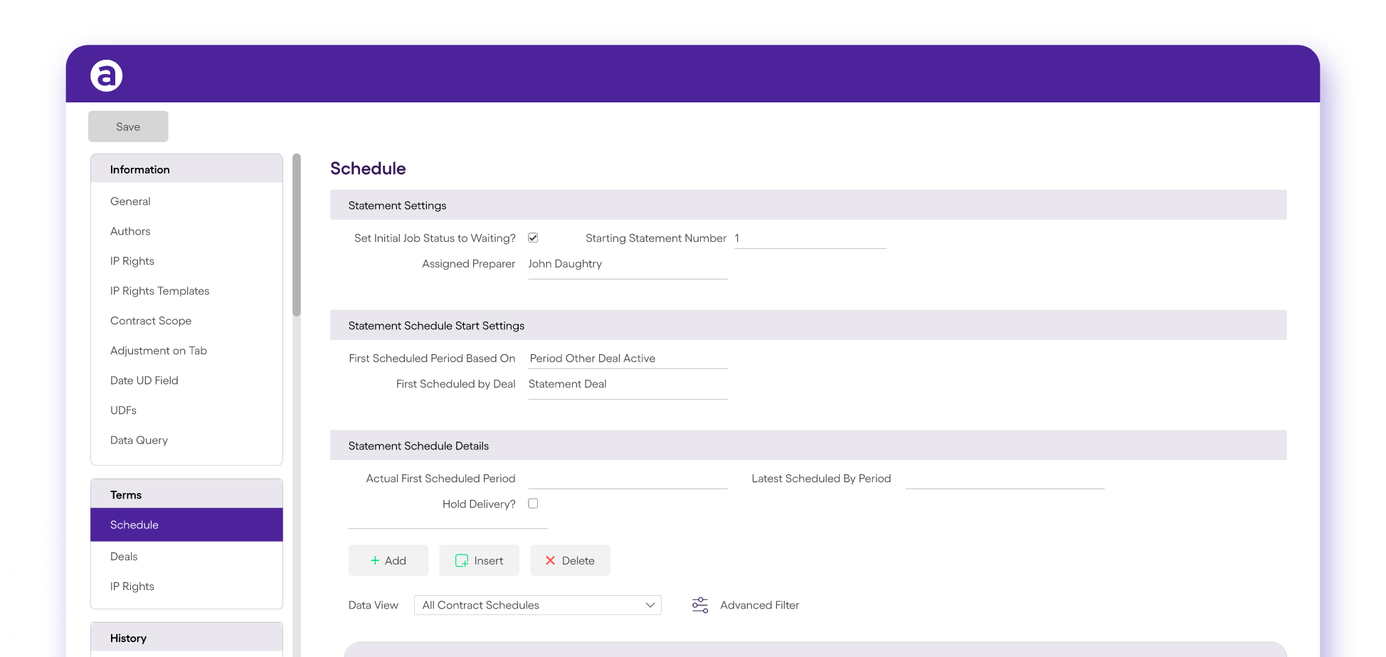
Task: Click the Insert row icon
Action: pos(462,561)
